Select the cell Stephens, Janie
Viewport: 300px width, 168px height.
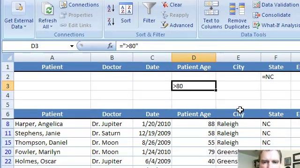point(52,133)
